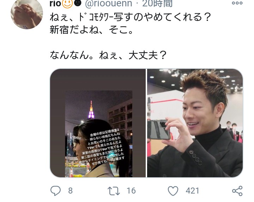This screenshot has width=254, height=202.
Task: Open the display name rio
Action: point(56,4)
